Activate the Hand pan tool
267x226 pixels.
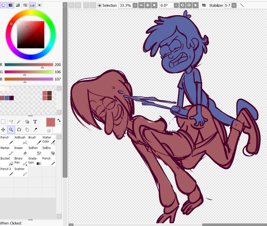click(x=27, y=129)
